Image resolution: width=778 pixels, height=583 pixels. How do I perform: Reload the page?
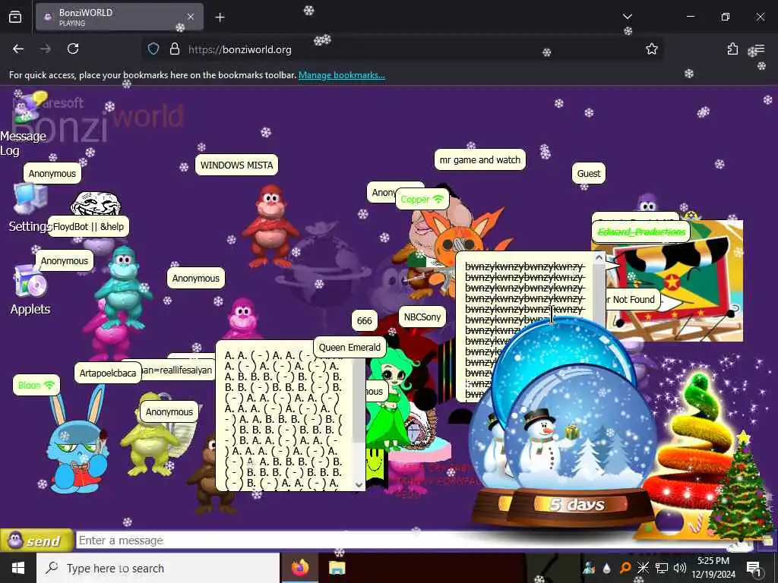tap(73, 49)
